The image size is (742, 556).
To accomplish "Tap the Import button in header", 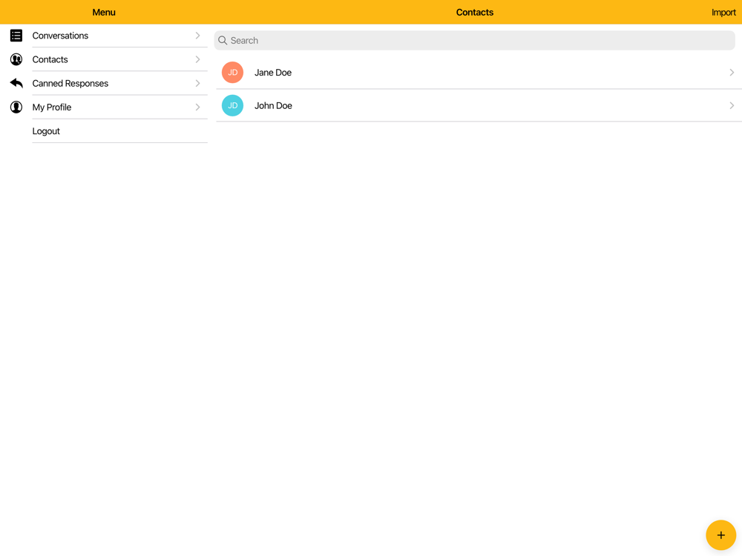I will (723, 13).
